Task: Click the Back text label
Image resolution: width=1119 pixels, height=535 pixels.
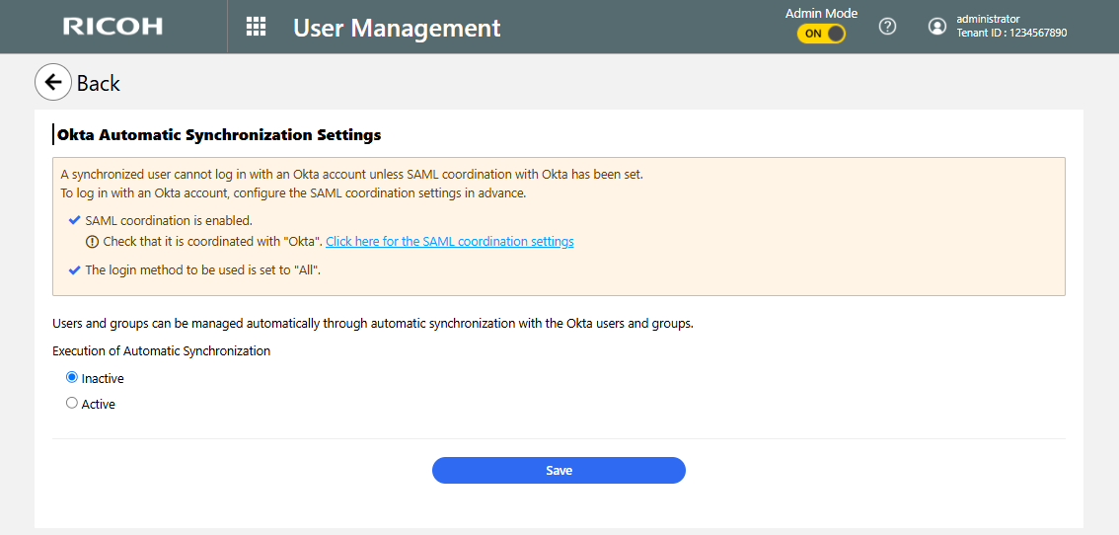Action: (x=99, y=84)
